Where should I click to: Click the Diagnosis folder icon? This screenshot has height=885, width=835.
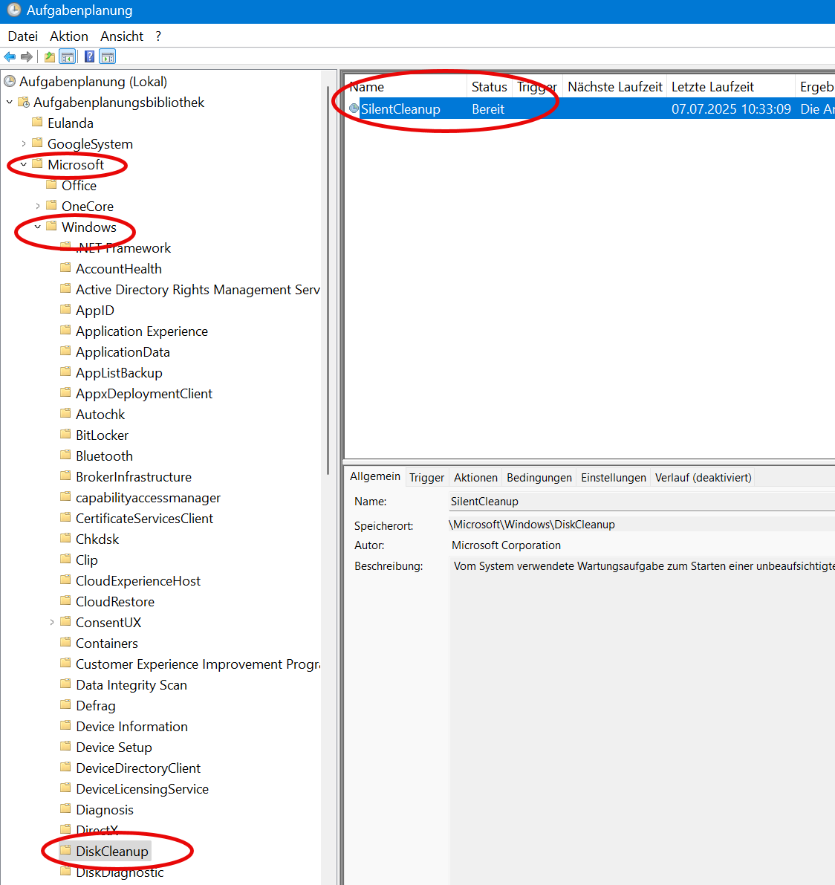pos(66,808)
